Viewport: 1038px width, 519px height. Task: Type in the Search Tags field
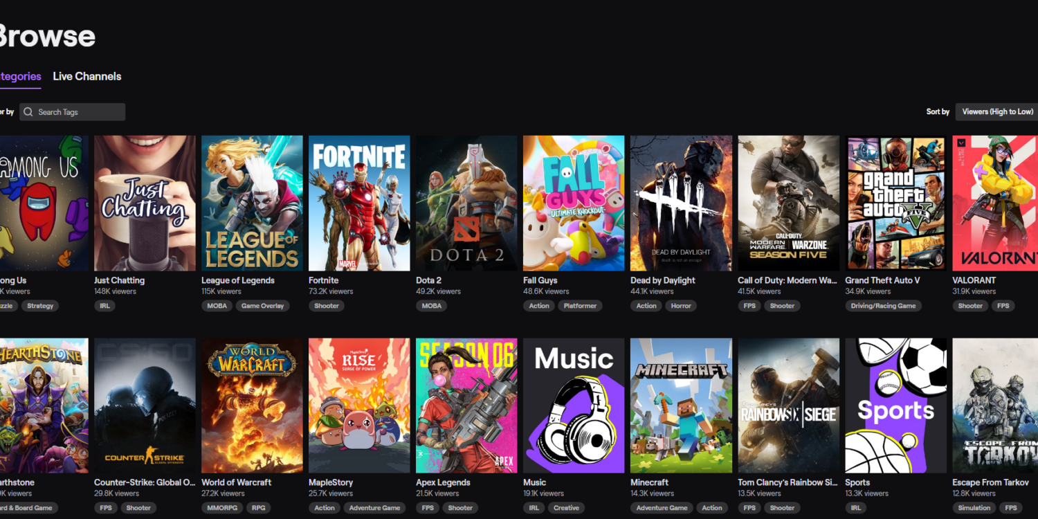click(76, 112)
